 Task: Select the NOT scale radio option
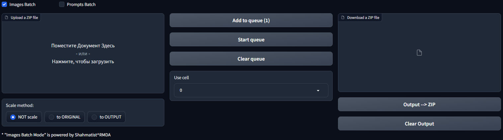tap(13, 117)
